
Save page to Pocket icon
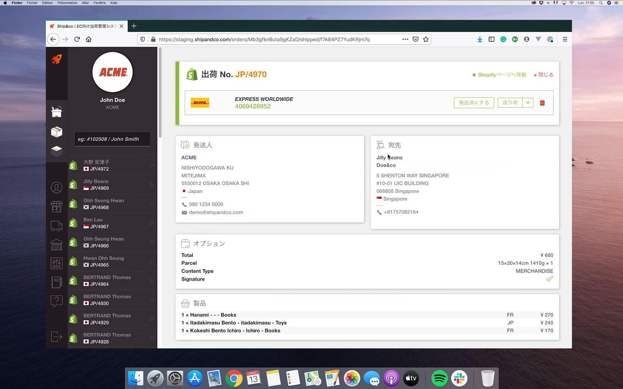click(416, 39)
